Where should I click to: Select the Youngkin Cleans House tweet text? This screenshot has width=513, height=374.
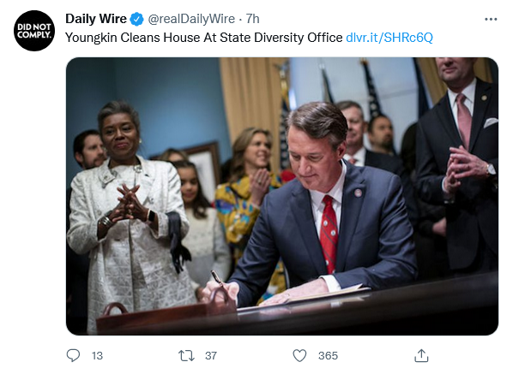204,38
